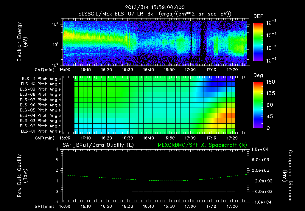Click the DEF rainbow color scale bar

pos(258,42)
